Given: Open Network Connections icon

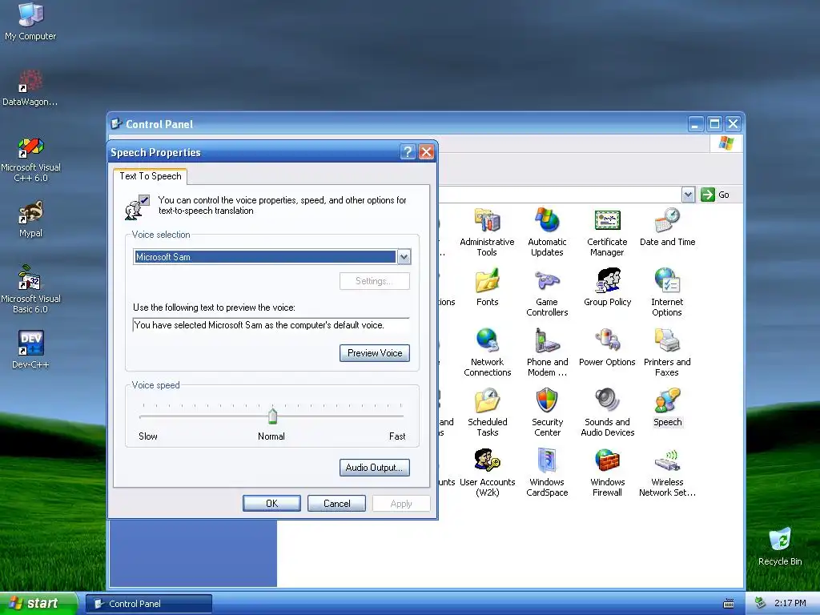Looking at the screenshot, I should [488, 352].
